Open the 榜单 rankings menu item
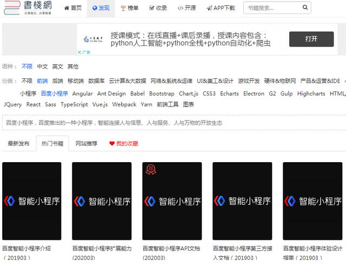 [130, 8]
